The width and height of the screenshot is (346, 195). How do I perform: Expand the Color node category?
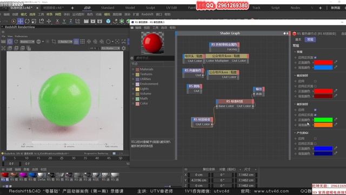pyautogui.click(x=133, y=103)
